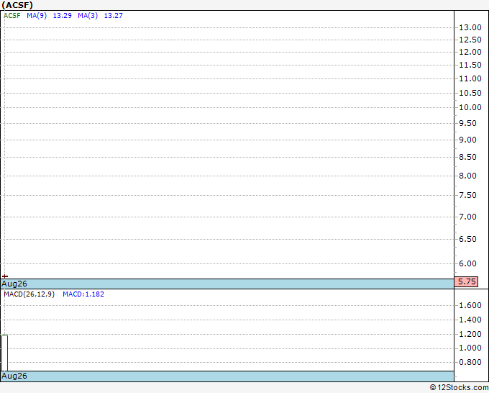The width and height of the screenshot is (489, 393).
Task: Click the 11.00 price axis label
Action: pyautogui.click(x=470, y=78)
